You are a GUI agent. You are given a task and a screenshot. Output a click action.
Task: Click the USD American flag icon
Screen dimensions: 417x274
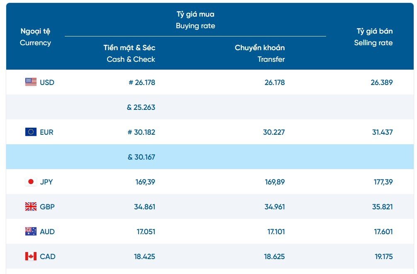coord(31,82)
